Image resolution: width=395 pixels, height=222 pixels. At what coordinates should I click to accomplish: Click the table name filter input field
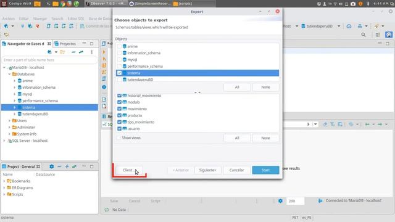(49, 60)
